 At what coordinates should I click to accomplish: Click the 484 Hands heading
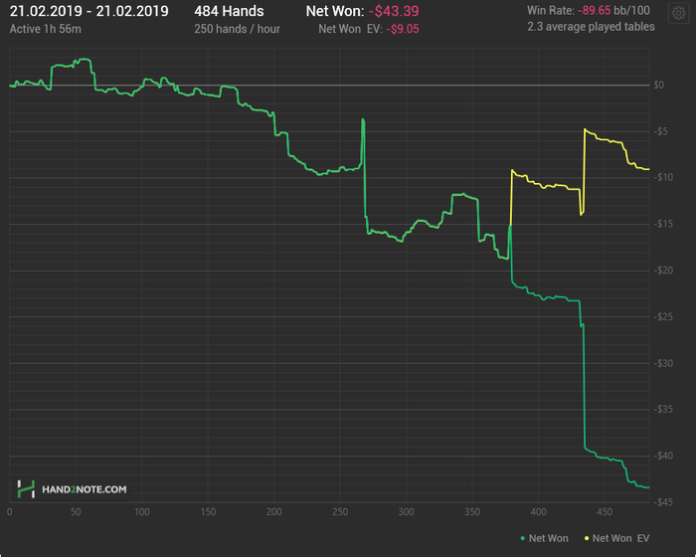coord(229,11)
